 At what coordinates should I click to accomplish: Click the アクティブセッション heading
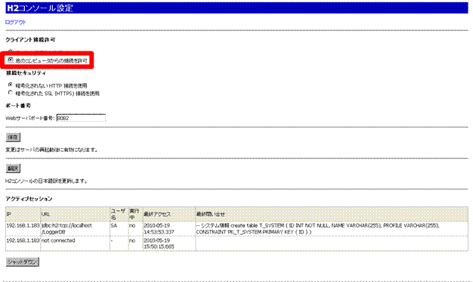pos(29,199)
